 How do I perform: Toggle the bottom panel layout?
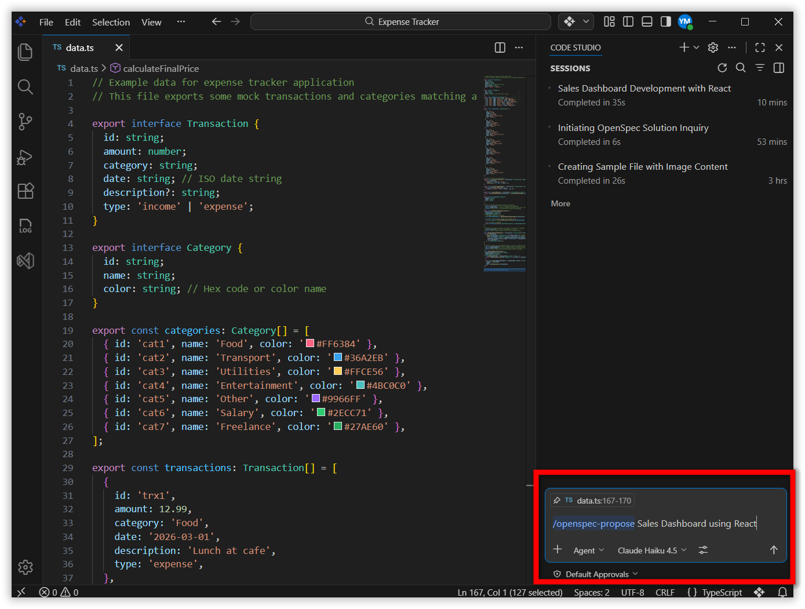(x=647, y=21)
